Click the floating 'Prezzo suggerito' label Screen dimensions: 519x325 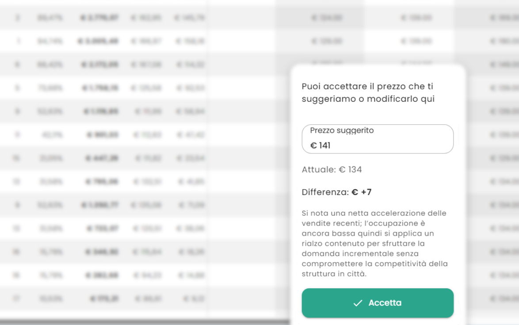(342, 130)
